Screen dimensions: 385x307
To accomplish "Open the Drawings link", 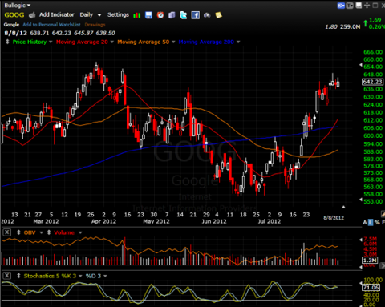I will pos(95,25).
